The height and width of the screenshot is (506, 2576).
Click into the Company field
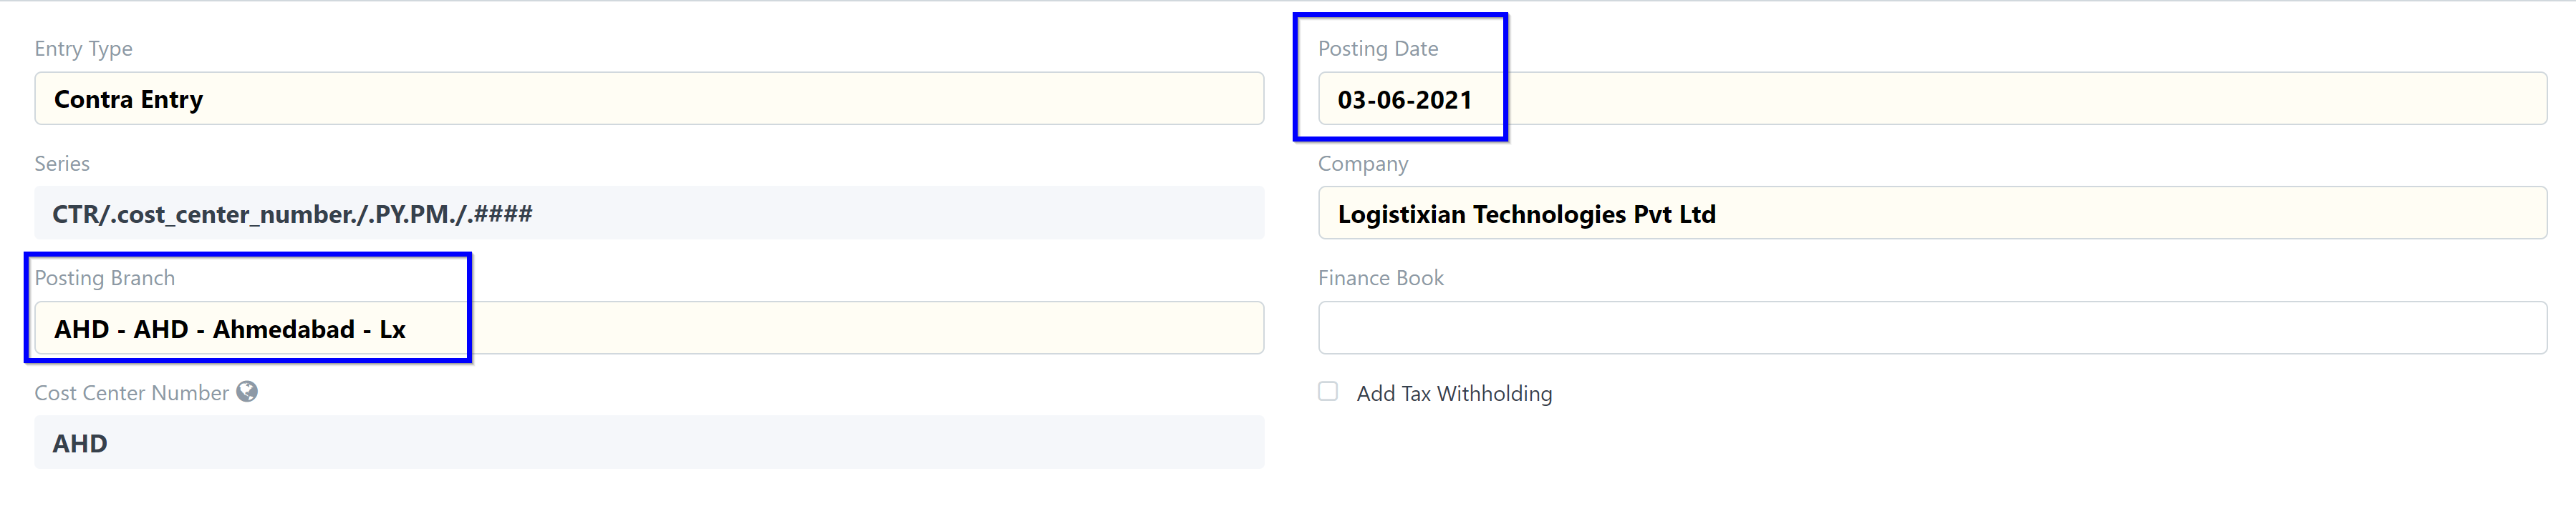(x=1932, y=212)
